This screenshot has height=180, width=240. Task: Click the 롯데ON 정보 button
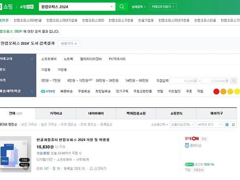204,139
